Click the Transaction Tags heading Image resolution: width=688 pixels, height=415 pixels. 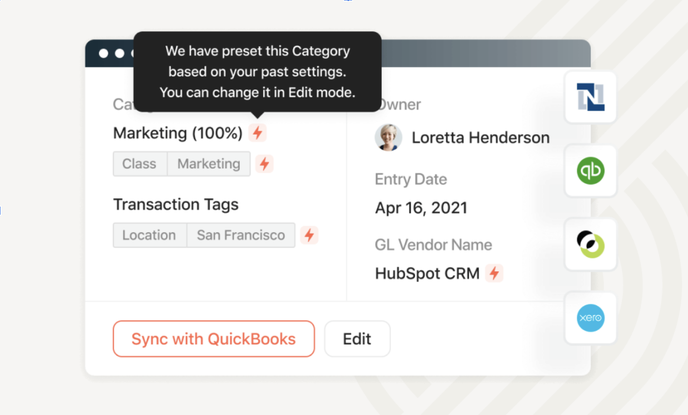pos(176,204)
